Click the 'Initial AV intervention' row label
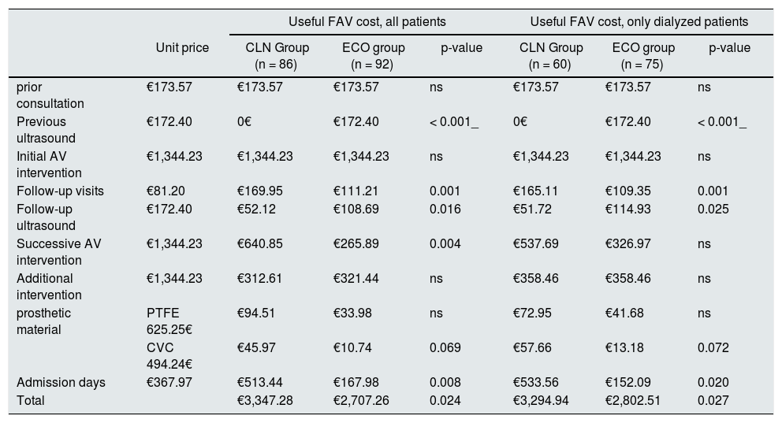Screen dimensions: 782x423 (49, 164)
